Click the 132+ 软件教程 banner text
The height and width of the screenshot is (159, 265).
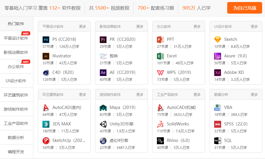65,8
